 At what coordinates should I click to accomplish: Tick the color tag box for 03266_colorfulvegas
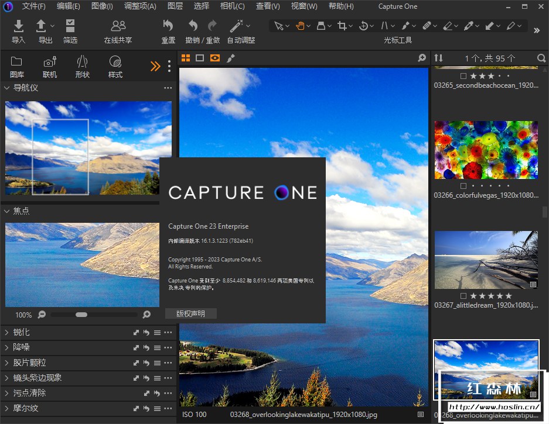[463, 186]
